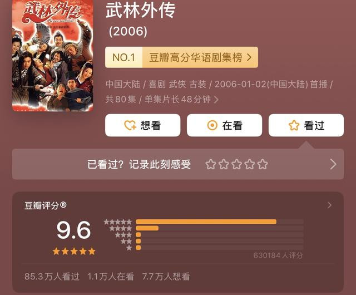
Task: Expand details via chevron after 单集片长48分钟
Action: pyautogui.click(x=216, y=100)
